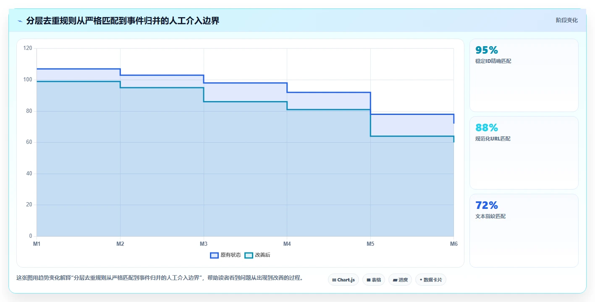Viewport: 595px width, 302px height.
Task: Click the chart title 分层去重规则 heading
Action: (x=123, y=21)
